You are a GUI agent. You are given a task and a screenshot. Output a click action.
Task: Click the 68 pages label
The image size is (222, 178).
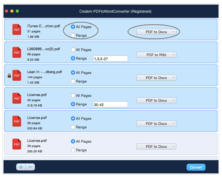[x=34, y=54]
